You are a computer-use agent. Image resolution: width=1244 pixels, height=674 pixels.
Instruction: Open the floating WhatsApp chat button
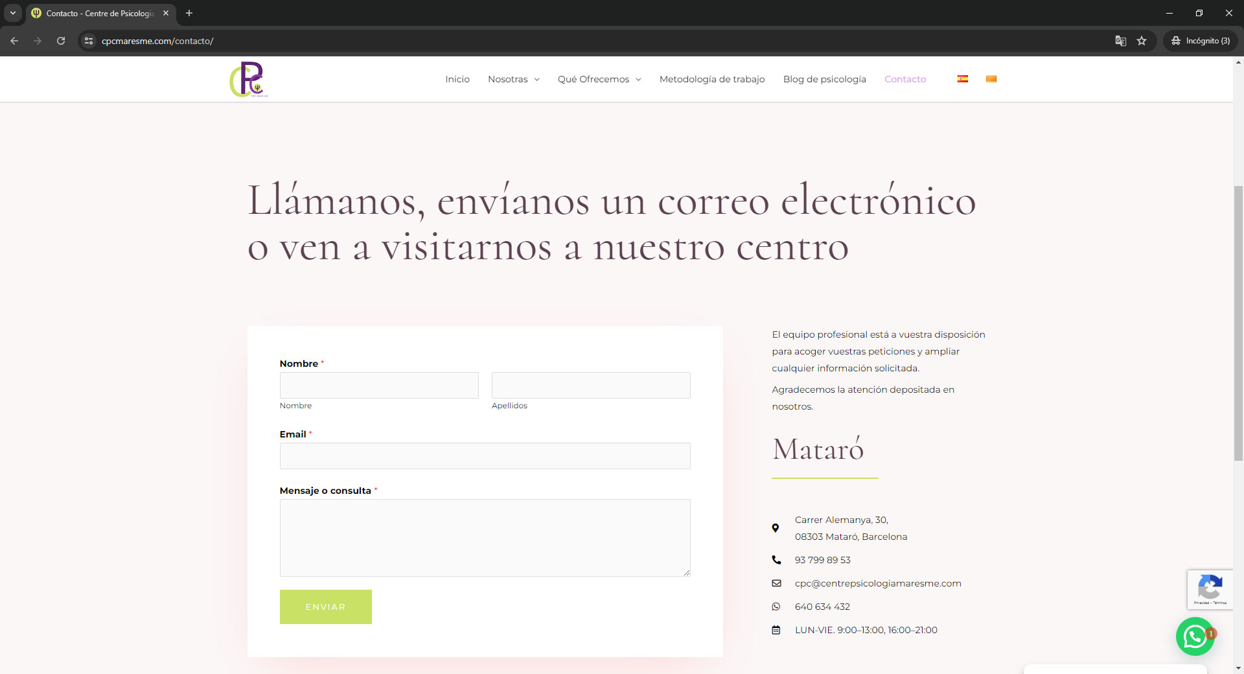point(1194,636)
